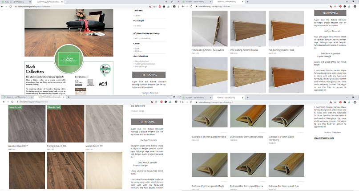Open the profile avatar in the Select Series window
The height and width of the screenshot is (191, 359).
[176, 102]
